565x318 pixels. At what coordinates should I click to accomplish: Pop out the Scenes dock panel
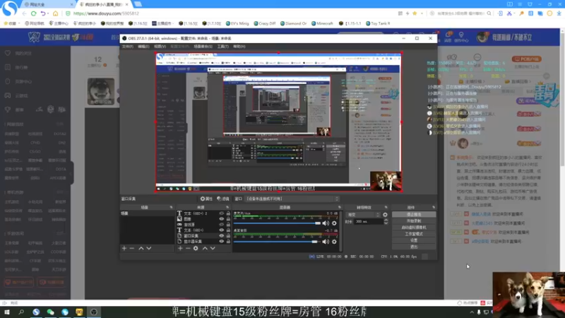[171, 207]
